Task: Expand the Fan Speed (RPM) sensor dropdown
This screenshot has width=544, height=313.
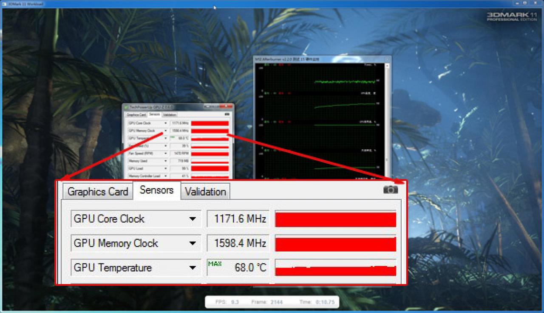Action: (166, 153)
